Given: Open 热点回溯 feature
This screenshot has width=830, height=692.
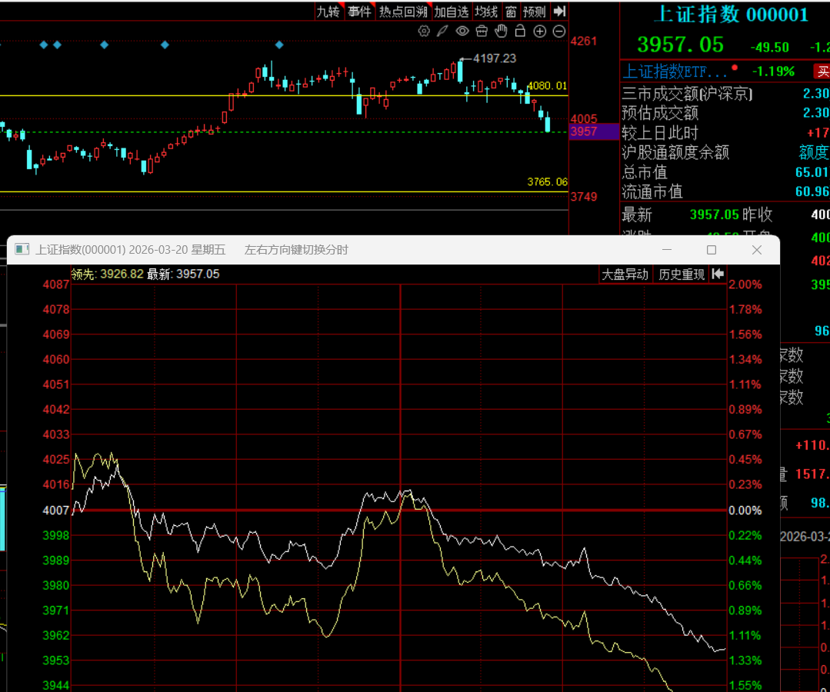Looking at the screenshot, I should click(x=403, y=12).
